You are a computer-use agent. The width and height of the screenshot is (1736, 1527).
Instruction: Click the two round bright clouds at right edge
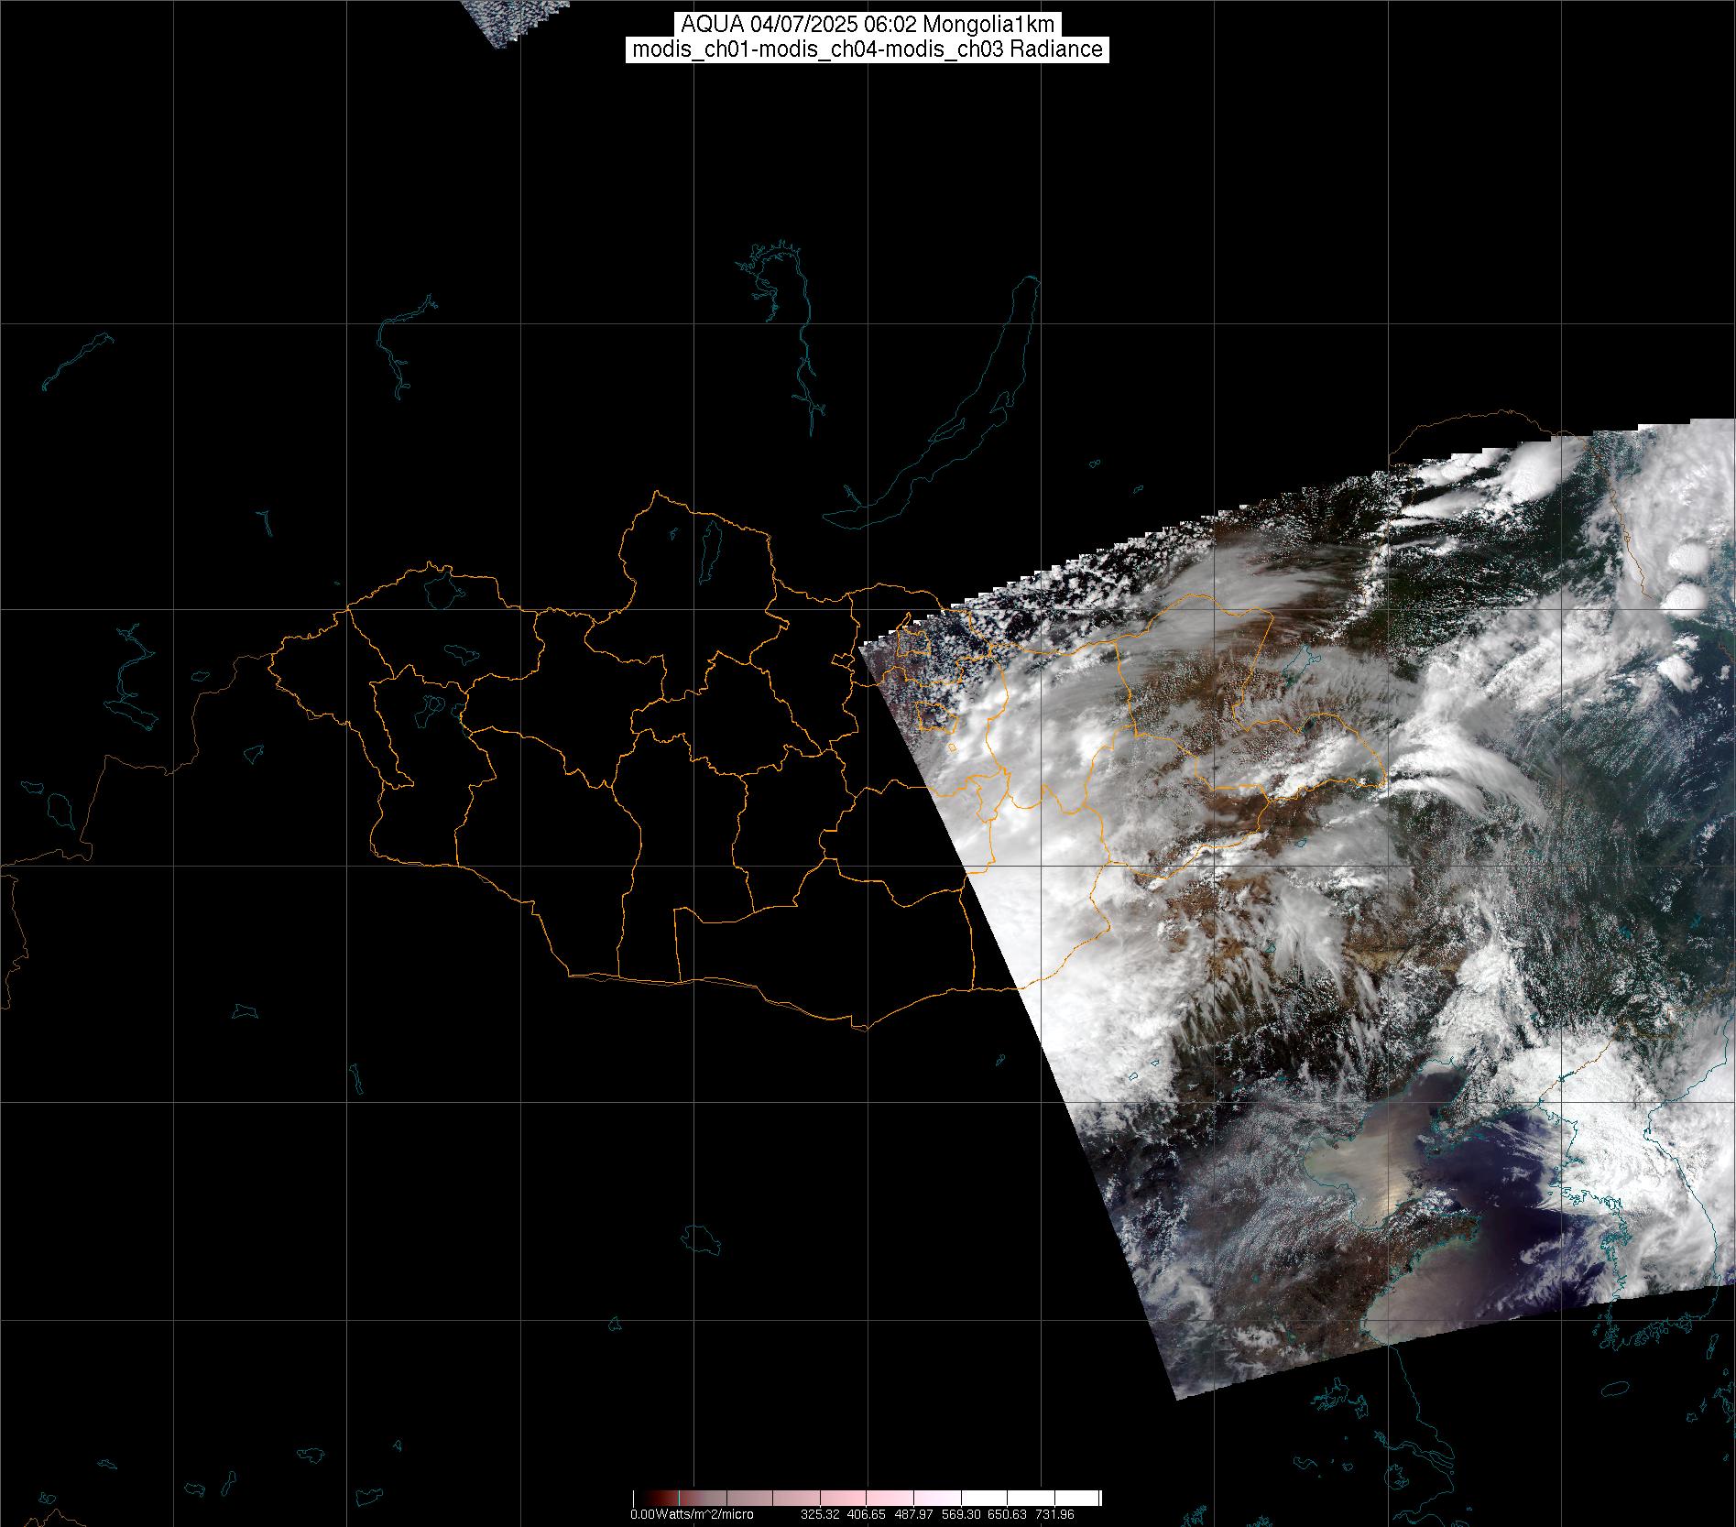(1686, 577)
